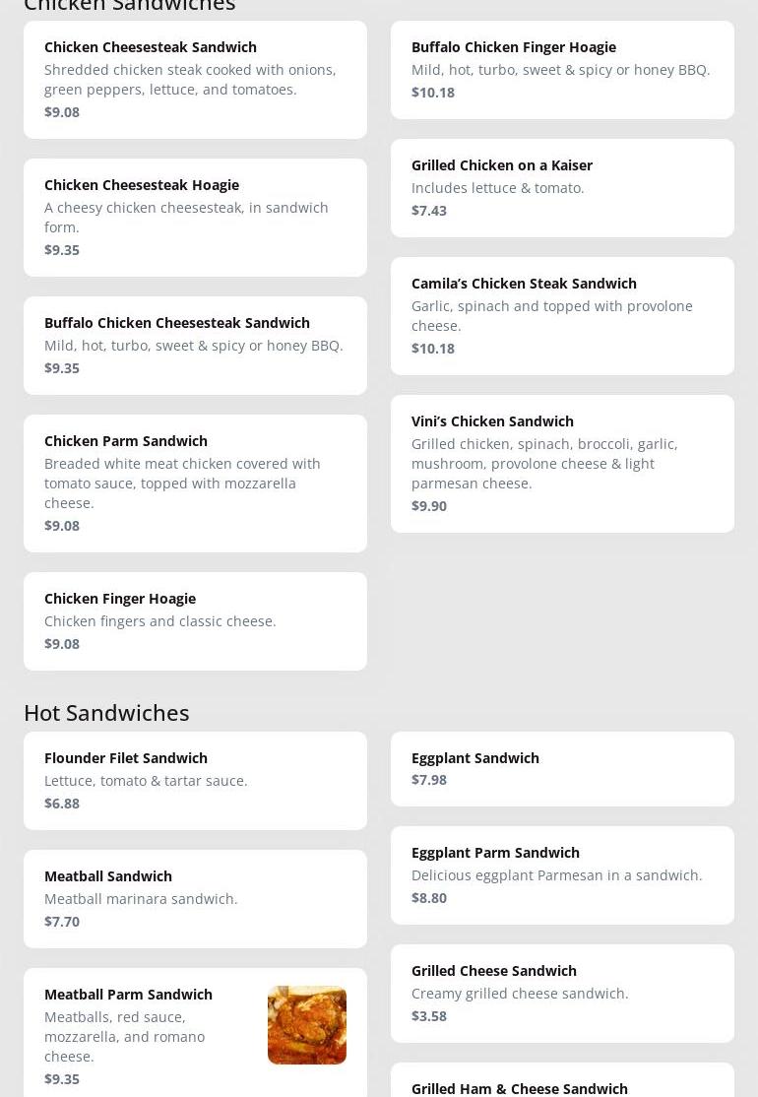Image resolution: width=758 pixels, height=1097 pixels.
Task: Select the Chicken Parm Sandwich item
Action: point(195,483)
